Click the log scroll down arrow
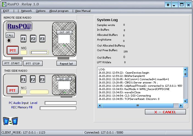This screenshot has height=136, width=193. coord(185,101)
